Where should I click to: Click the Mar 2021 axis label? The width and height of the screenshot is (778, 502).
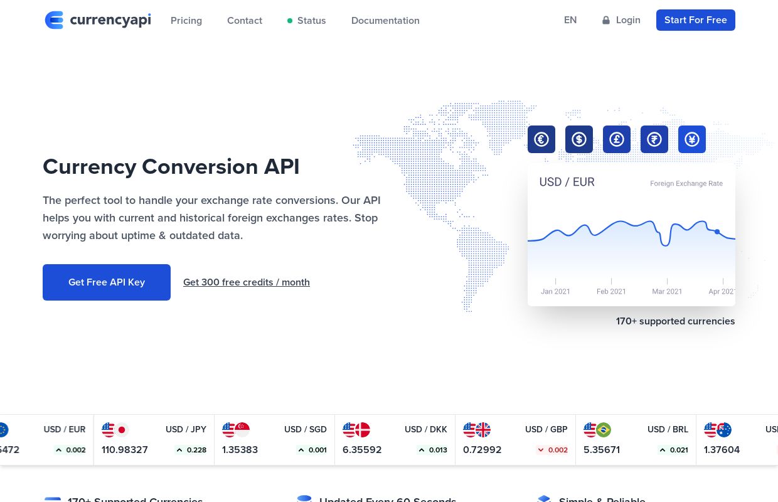tap(668, 292)
